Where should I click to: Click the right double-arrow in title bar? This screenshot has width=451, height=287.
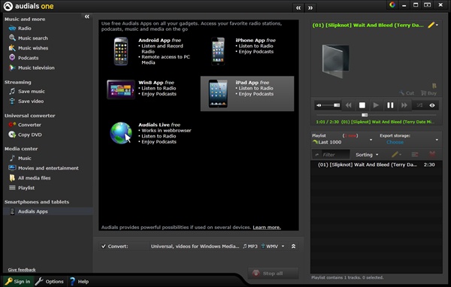[x=310, y=8]
